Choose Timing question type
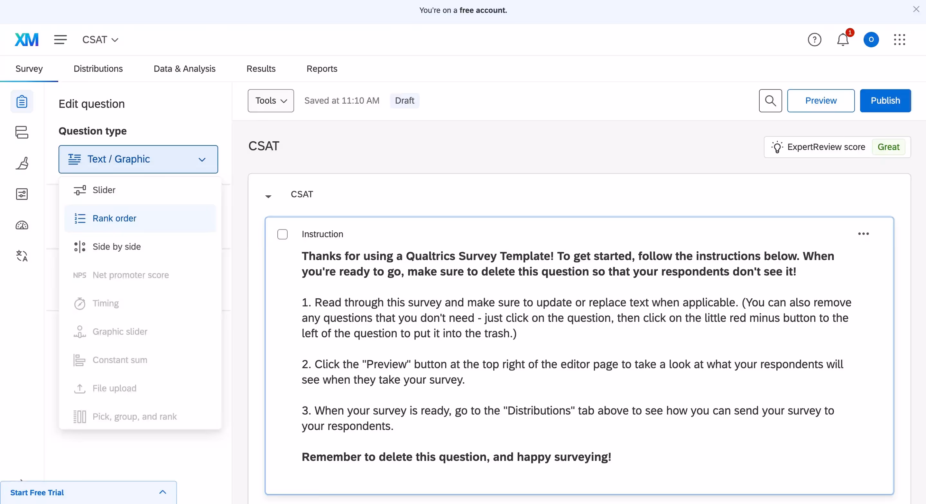This screenshot has height=504, width=926. click(x=140, y=304)
